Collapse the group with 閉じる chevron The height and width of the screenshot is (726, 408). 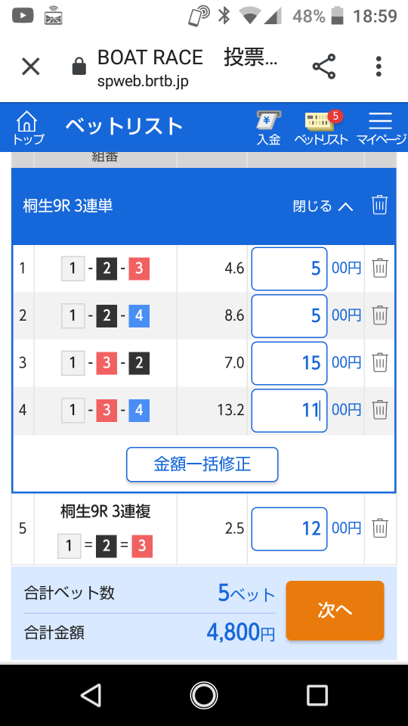[x=323, y=206]
